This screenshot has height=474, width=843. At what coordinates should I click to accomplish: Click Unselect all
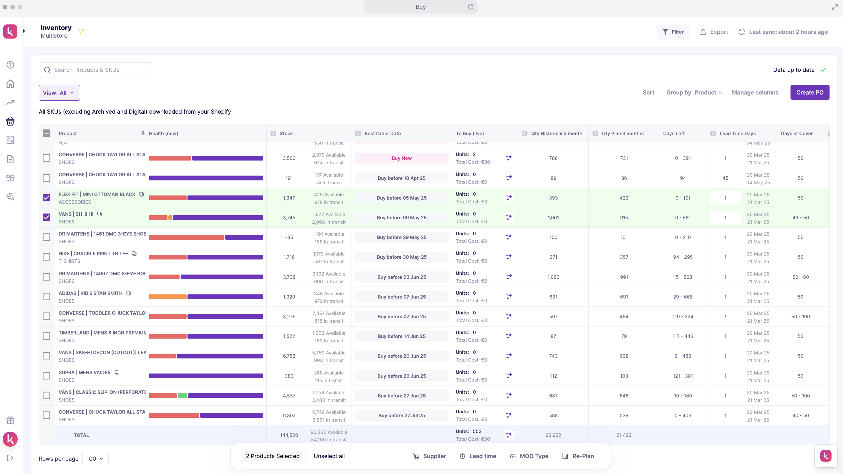click(329, 456)
